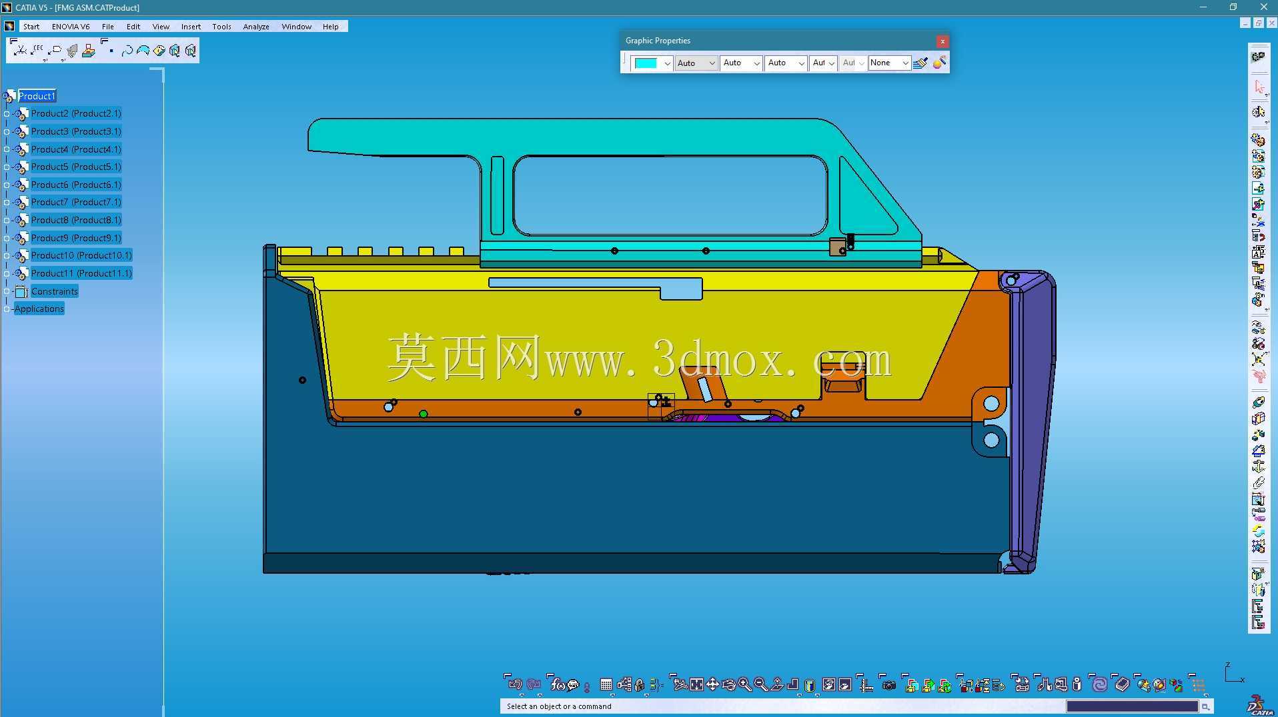This screenshot has height=717, width=1278.
Task: Click the Normal View icon
Action: tap(776, 684)
